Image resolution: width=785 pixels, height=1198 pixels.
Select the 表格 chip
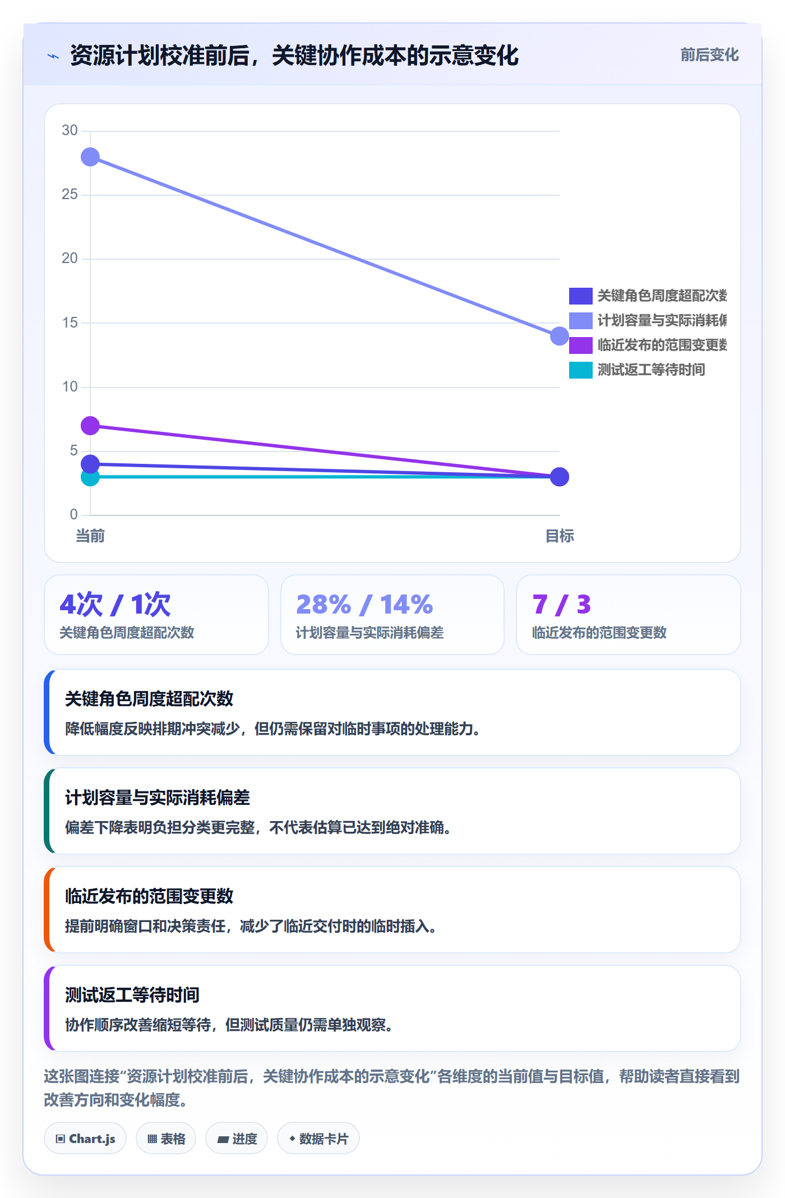pyautogui.click(x=166, y=1139)
